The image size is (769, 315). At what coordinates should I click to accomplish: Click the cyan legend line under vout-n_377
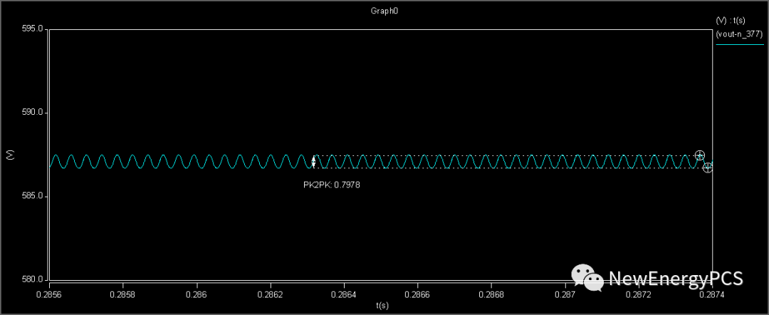739,44
